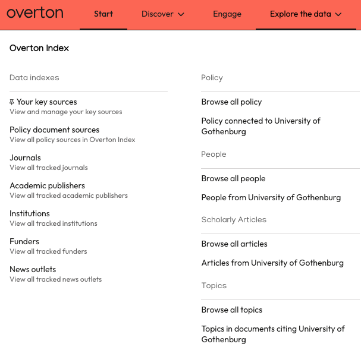Open Policy connected to University of Gothenburg
Screen dimensions: 361x350
click(x=260, y=126)
